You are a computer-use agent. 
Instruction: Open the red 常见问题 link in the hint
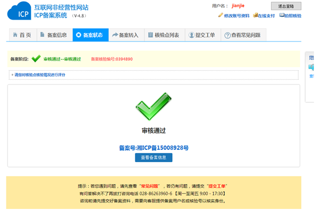click(149, 186)
